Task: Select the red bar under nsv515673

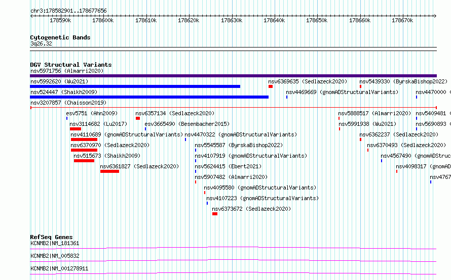Action: 84,161
